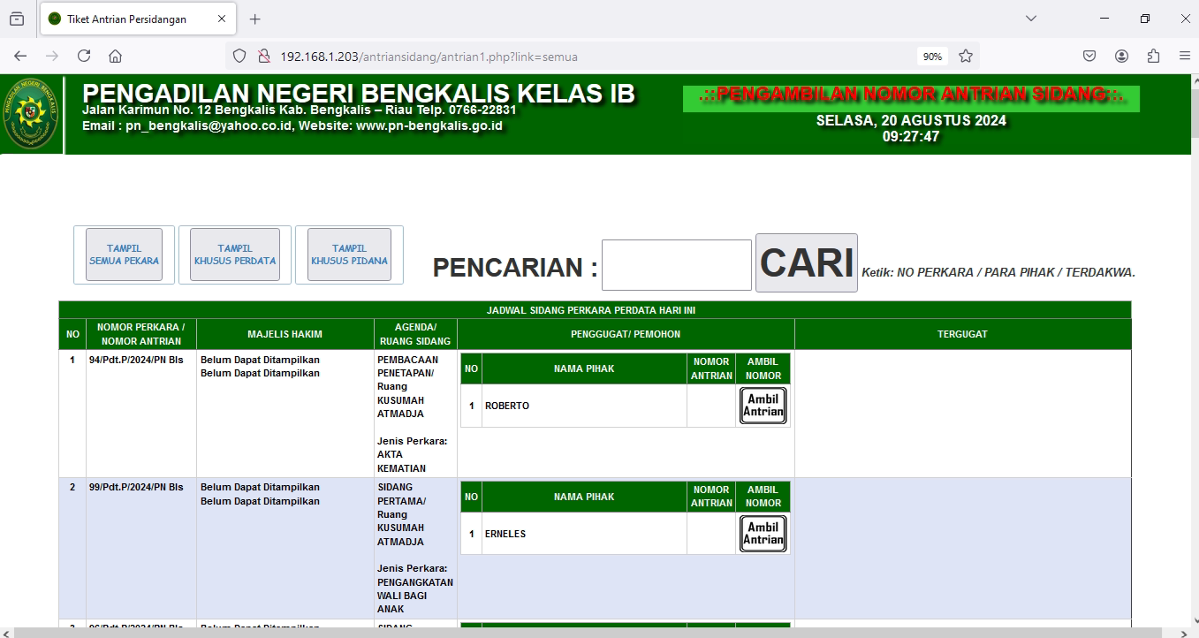Go to browser Home icon
Image resolution: width=1199 pixels, height=638 pixels.
click(115, 56)
